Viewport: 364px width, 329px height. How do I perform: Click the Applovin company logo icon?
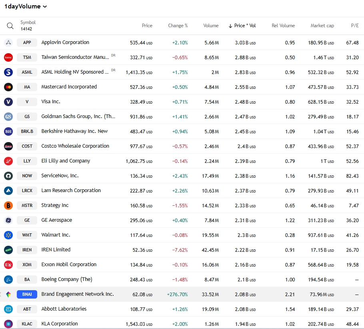pos(8,42)
